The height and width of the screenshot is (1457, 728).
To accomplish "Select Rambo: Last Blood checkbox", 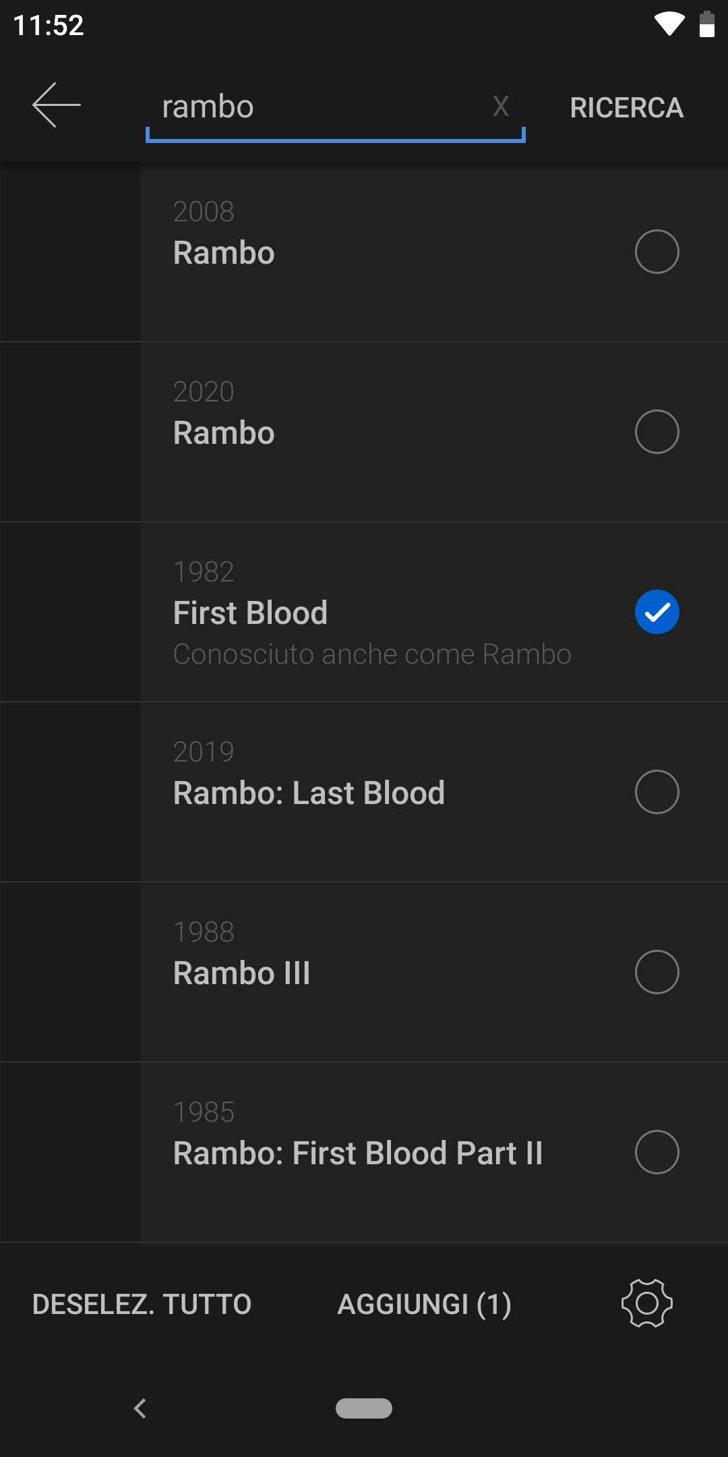I will [657, 792].
